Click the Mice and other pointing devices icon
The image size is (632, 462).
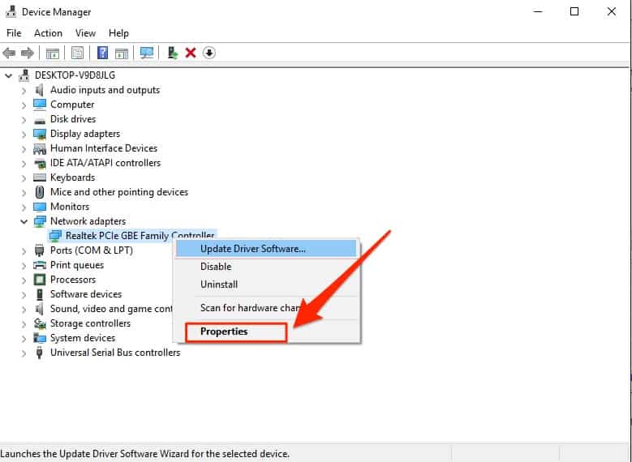tap(40, 192)
